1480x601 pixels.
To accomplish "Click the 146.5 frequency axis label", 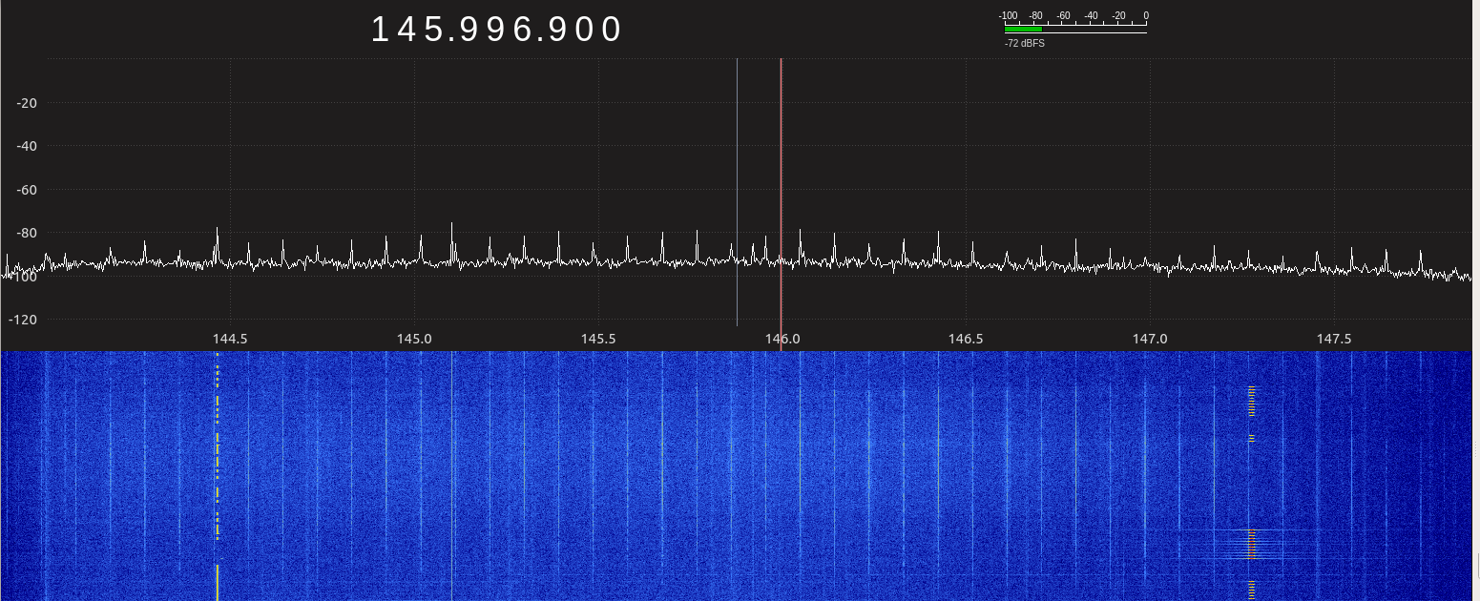I will [966, 339].
